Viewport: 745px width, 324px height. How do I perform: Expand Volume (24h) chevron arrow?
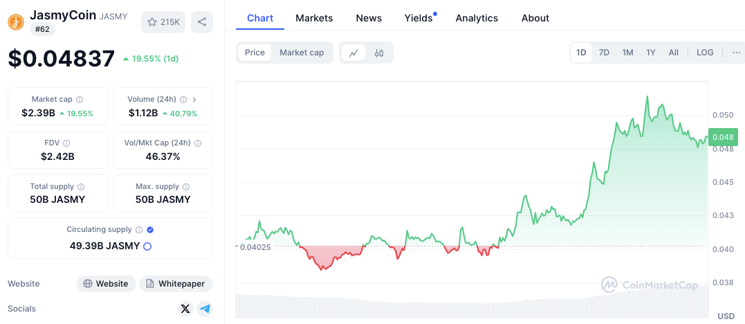click(x=194, y=100)
